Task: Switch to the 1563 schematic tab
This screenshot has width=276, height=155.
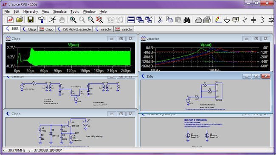Action: [12, 29]
